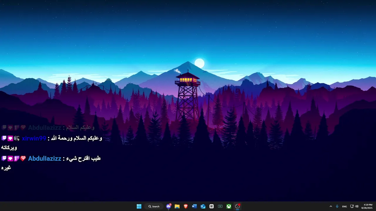Click the taskbar Search box
The height and width of the screenshot is (211, 376).
point(154,206)
